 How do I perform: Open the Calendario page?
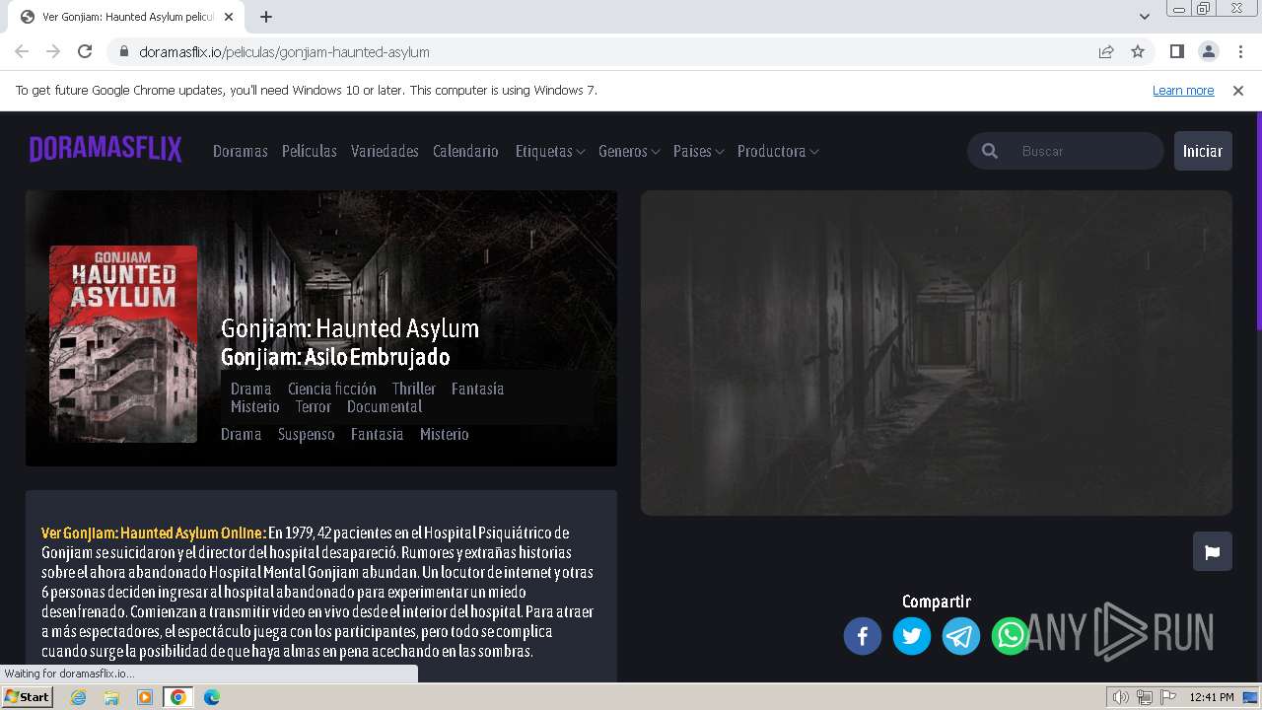pos(465,151)
